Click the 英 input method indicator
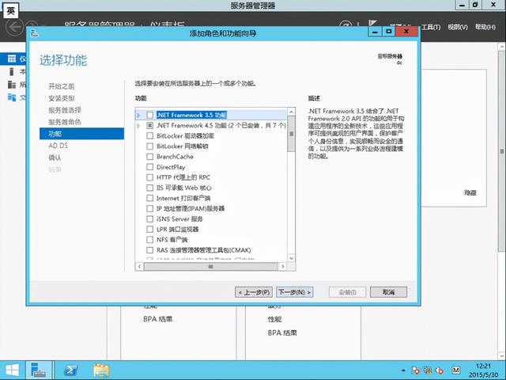This screenshot has width=506, height=380. (10, 12)
